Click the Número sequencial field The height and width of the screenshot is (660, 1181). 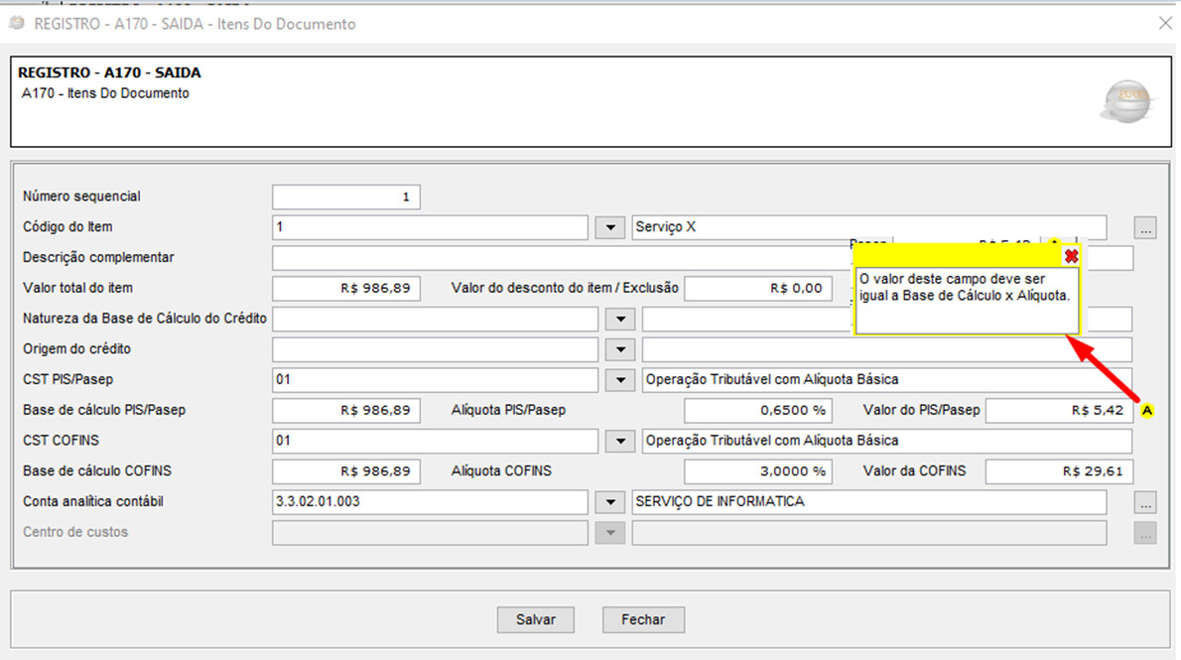[346, 197]
